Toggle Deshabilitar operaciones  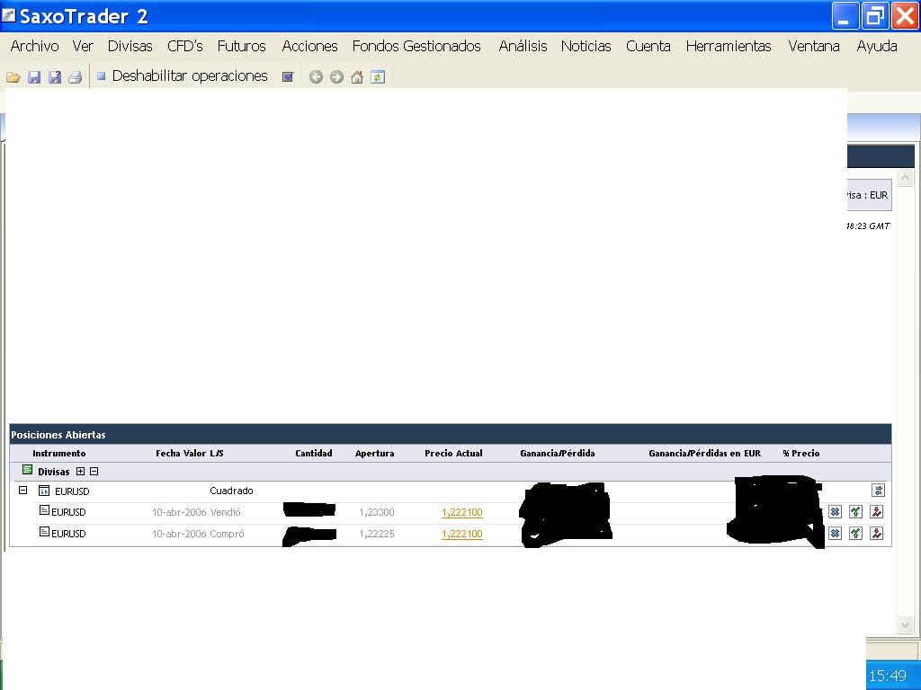point(183,76)
